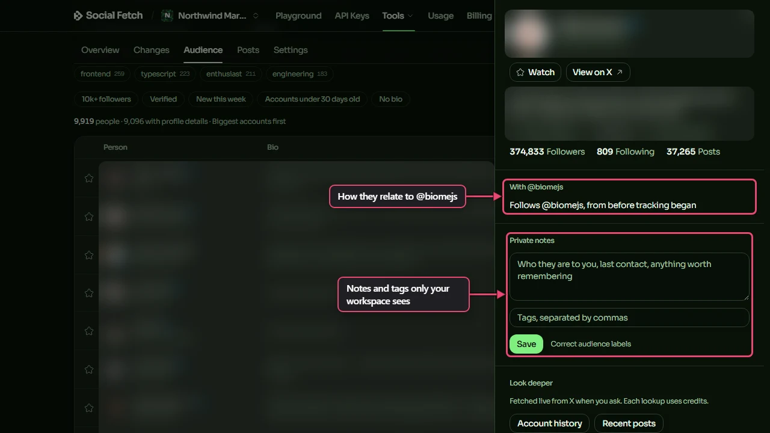Screen dimensions: 770x433
Task: Focus the Tags input field
Action: [629, 318]
